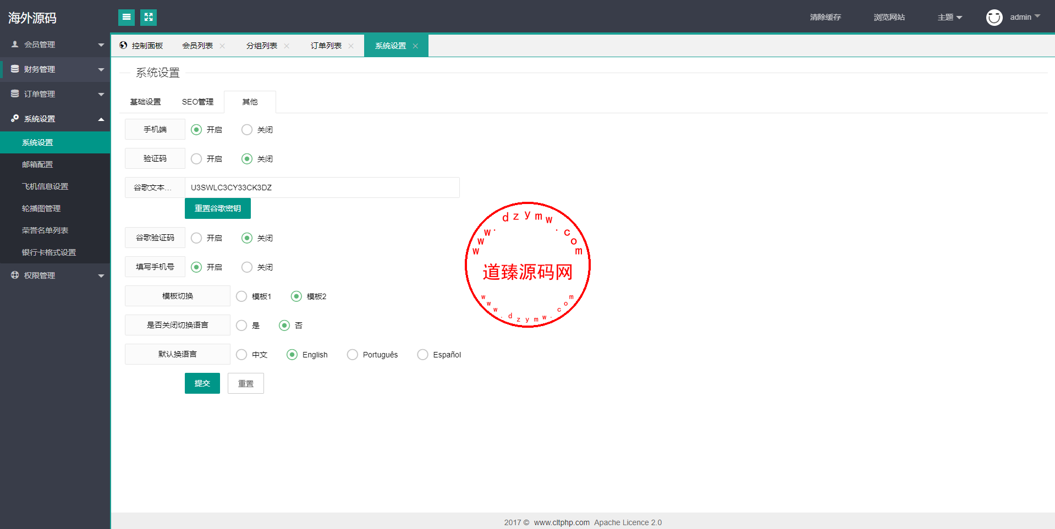Click the 会员管理 person icon

(15, 44)
